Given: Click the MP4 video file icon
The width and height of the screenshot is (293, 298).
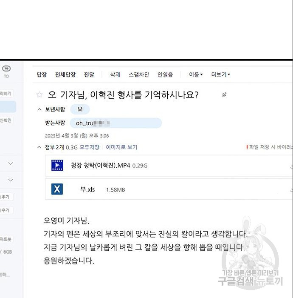Looking at the screenshot, I should point(57,165).
